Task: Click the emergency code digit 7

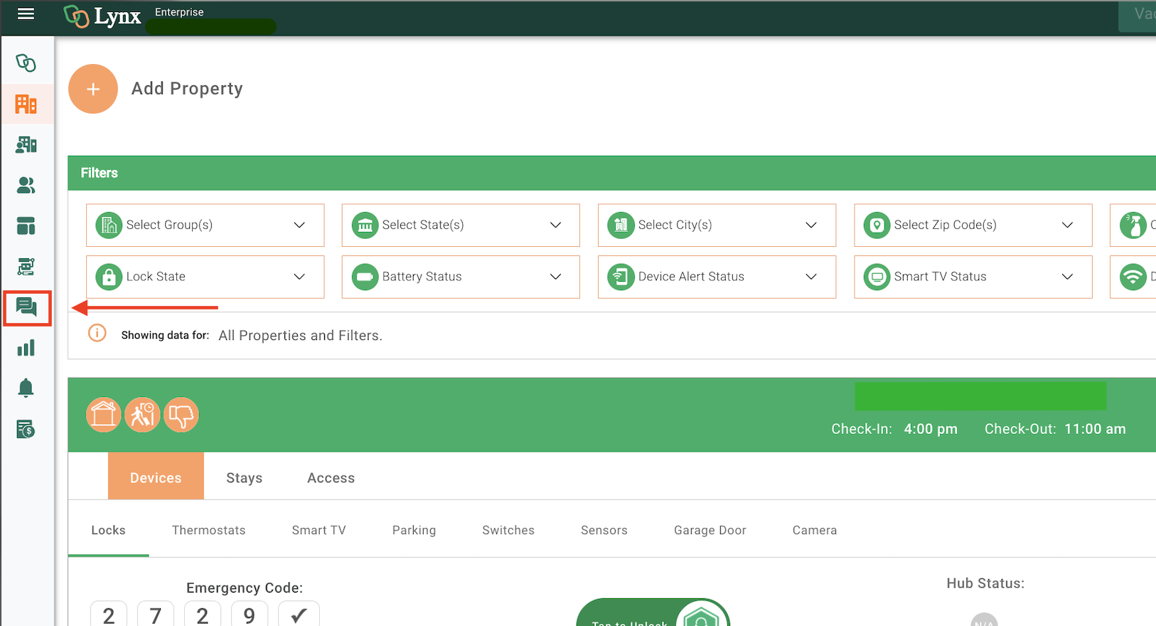Action: (x=156, y=615)
